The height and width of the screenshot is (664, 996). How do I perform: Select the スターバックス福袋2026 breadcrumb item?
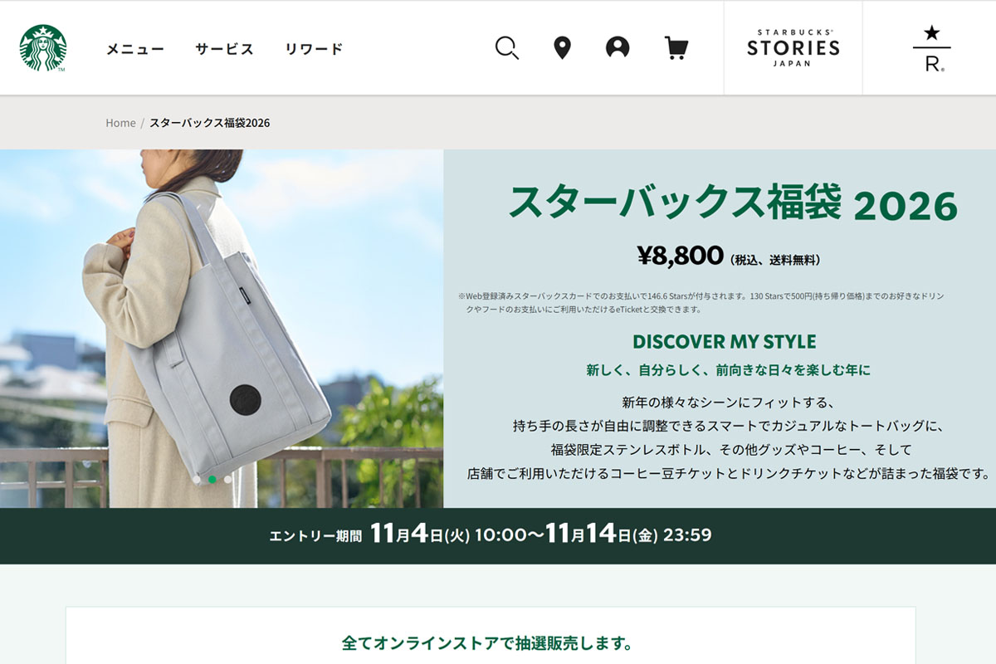coord(209,123)
